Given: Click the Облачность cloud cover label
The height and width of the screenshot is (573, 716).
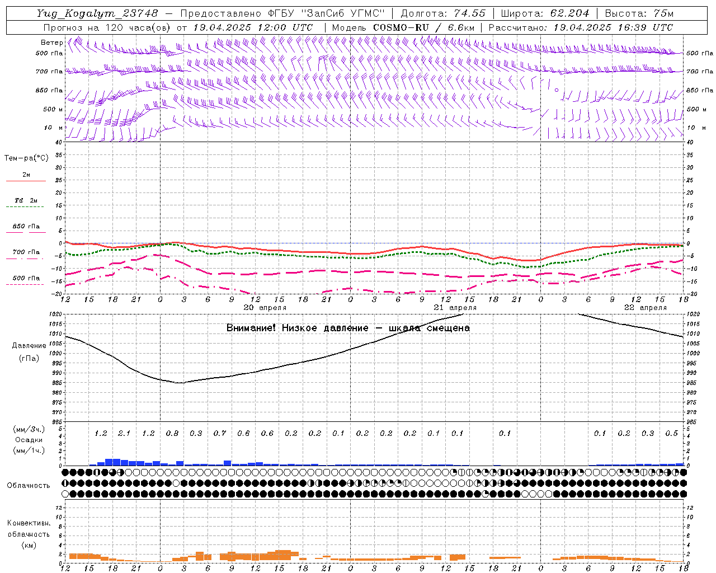Looking at the screenshot, I should [x=29, y=486].
